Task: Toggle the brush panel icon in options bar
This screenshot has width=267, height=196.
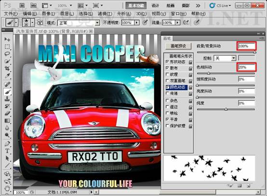Action: pyautogui.click(x=40, y=23)
